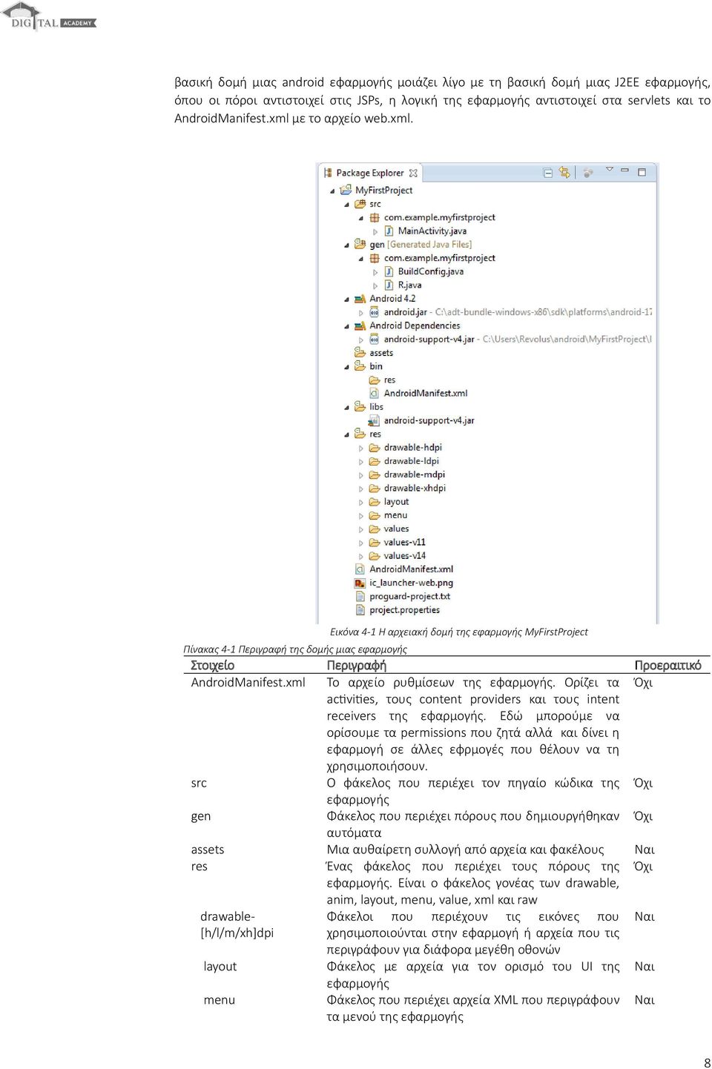
Task: Select android-support-v4.jar under libs
Action: (x=421, y=420)
